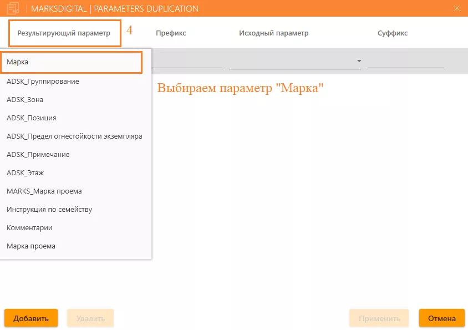The height and width of the screenshot is (330, 468).
Task: Pick "MARKS_Марка проема" from the list
Action: coord(44,191)
